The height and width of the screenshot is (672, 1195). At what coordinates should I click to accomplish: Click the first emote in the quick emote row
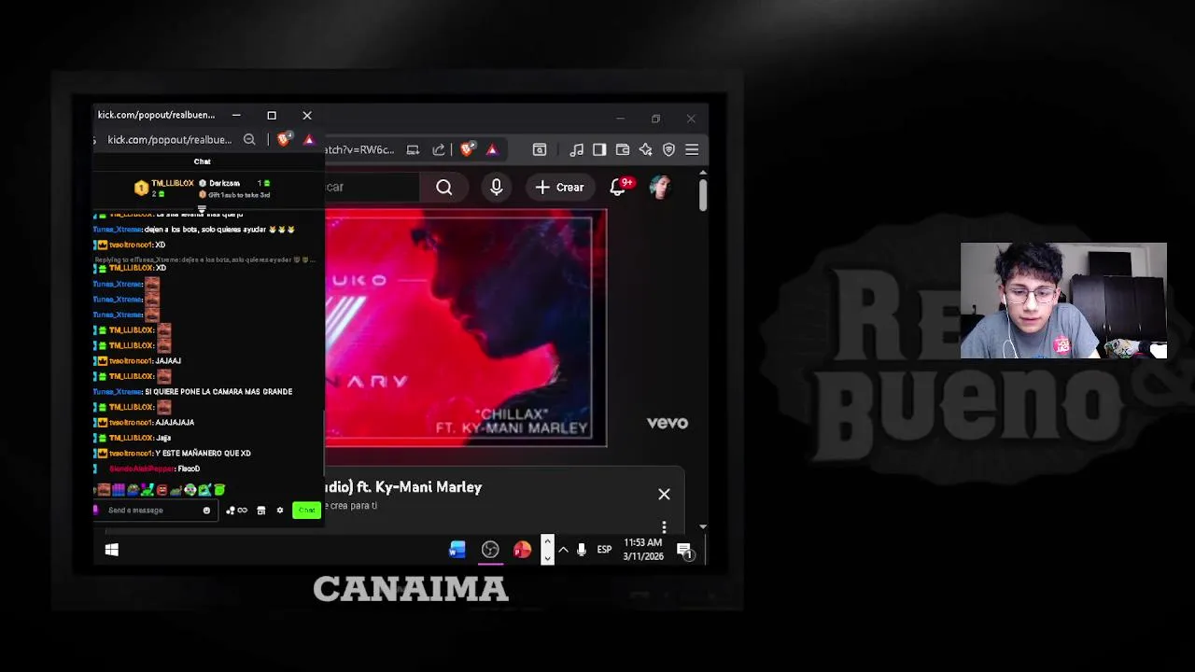pyautogui.click(x=104, y=490)
